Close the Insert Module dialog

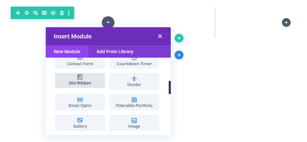(x=160, y=36)
